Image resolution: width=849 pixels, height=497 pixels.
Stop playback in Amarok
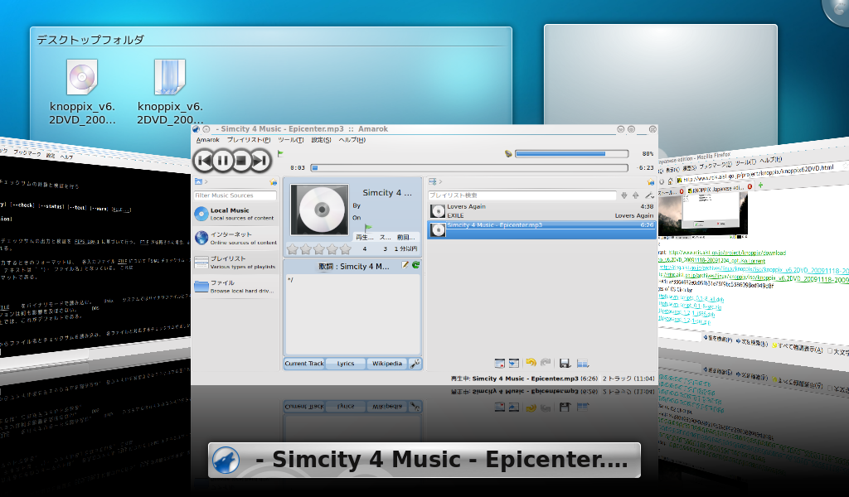(241, 160)
